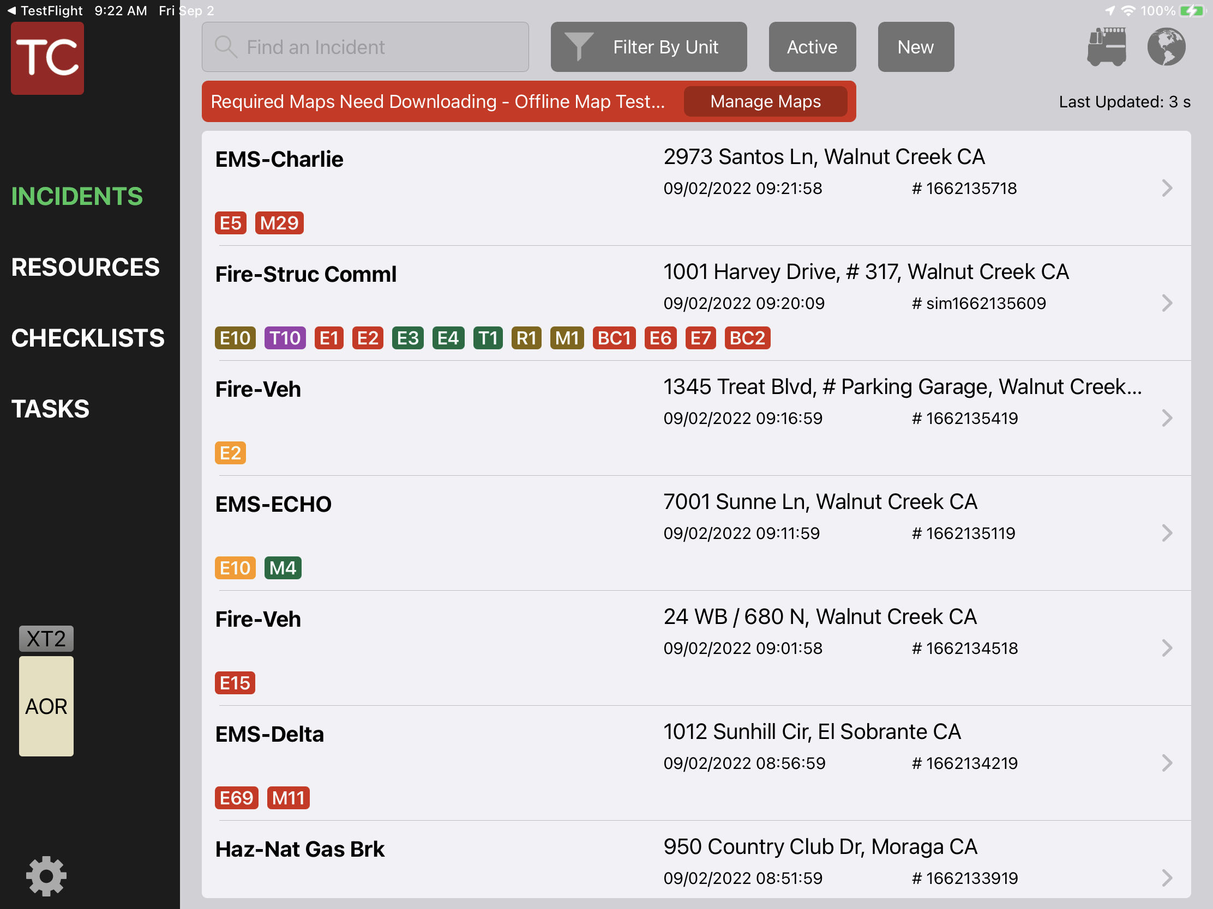Open the CHECKLISTS section
The image size is (1213, 909).
[87, 337]
